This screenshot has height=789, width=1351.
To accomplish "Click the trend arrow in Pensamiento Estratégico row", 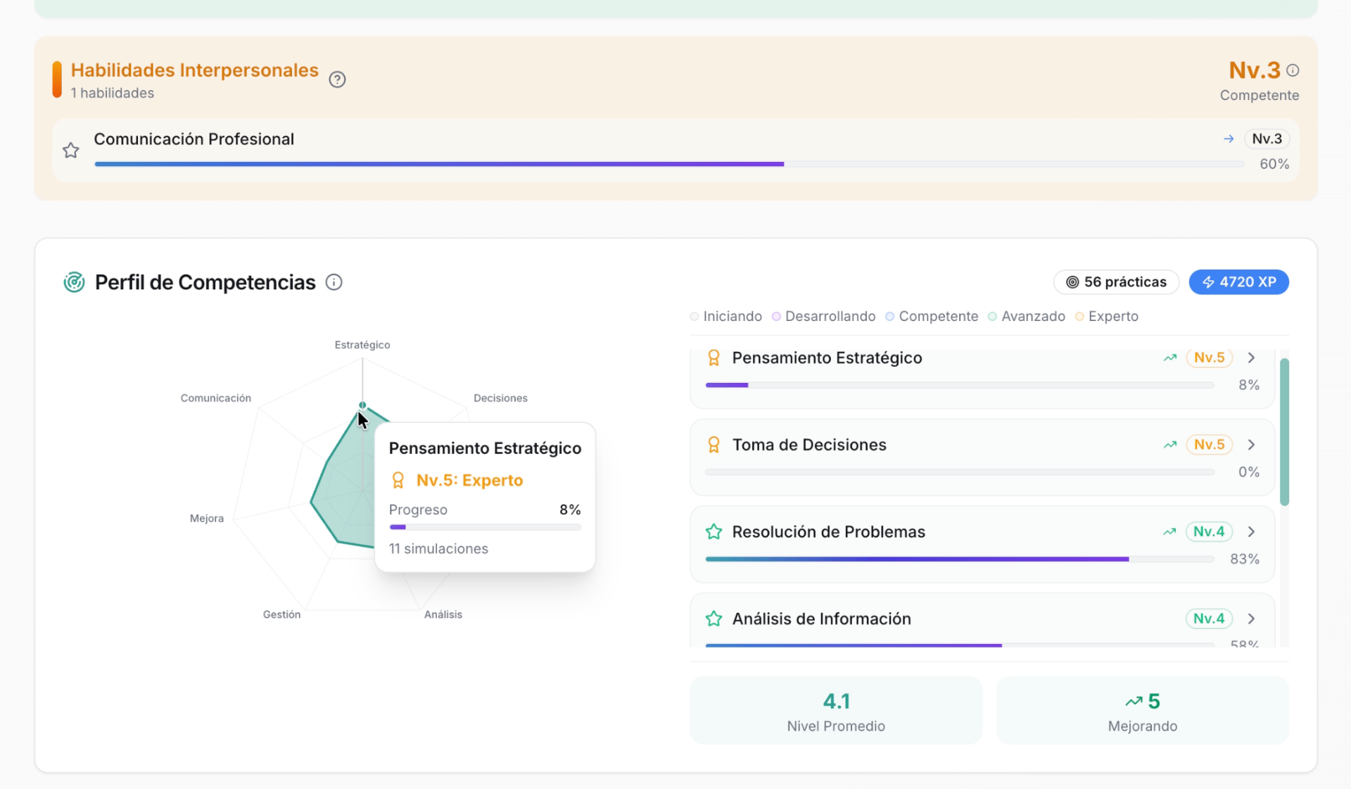I will pos(1170,358).
